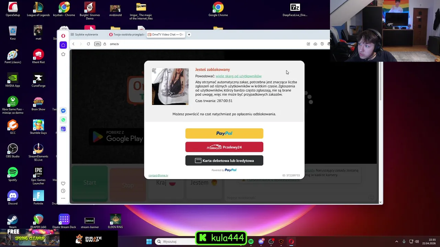Open Opera menu logo icon
Image resolution: width=440 pixels, height=247 pixels.
pyautogui.click(x=63, y=36)
